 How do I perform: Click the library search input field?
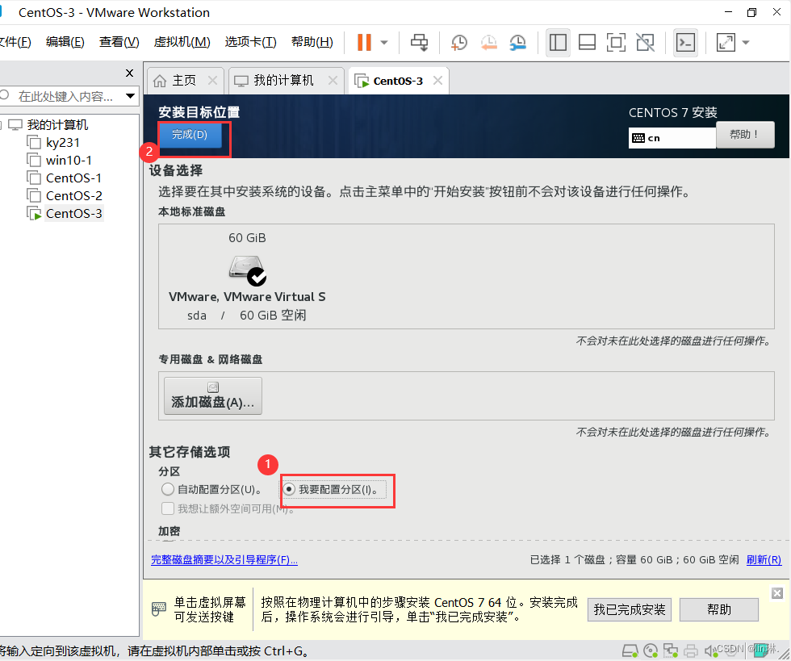(65, 96)
